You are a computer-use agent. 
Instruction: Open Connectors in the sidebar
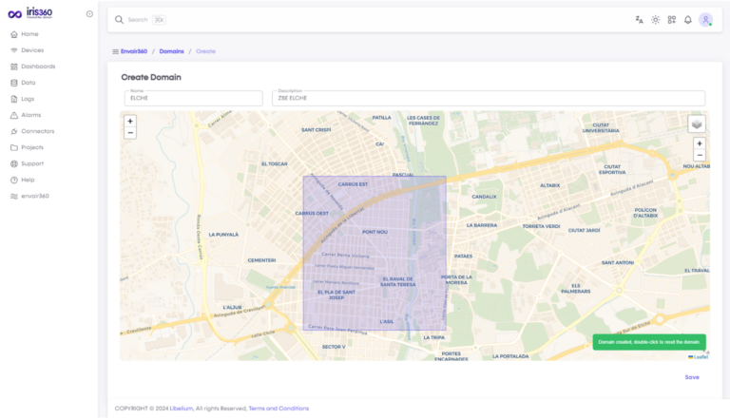coord(37,131)
